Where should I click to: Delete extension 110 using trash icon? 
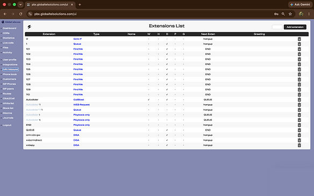click(299, 95)
